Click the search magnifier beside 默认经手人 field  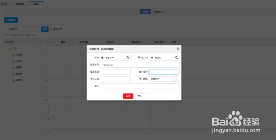coord(177,58)
